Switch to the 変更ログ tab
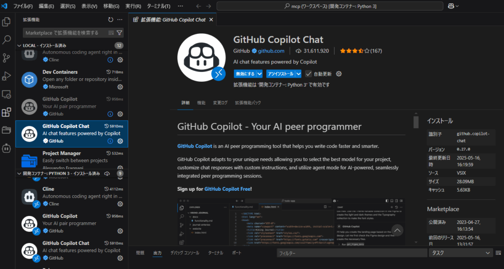The width and height of the screenshot is (504, 269). click(220, 103)
